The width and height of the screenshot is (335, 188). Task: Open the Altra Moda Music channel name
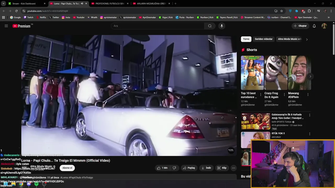click(41, 166)
